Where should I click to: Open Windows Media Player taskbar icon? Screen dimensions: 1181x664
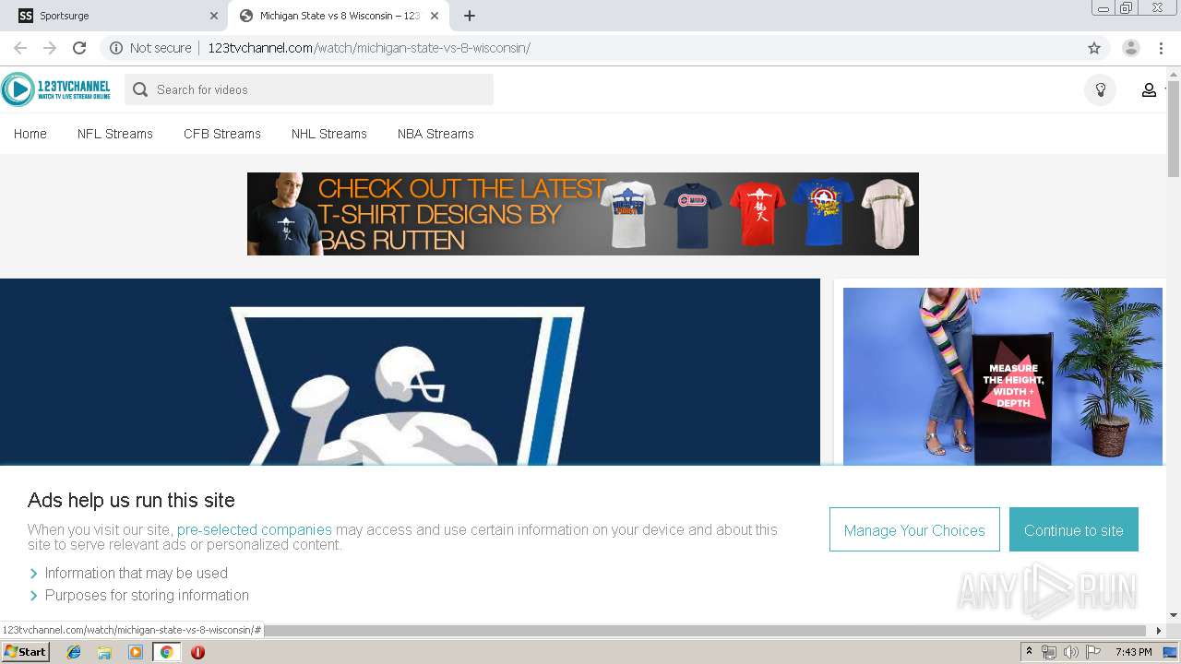coord(136,652)
